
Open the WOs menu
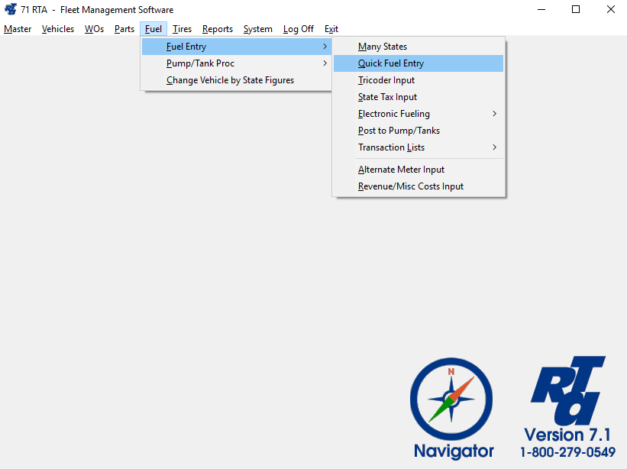click(94, 29)
